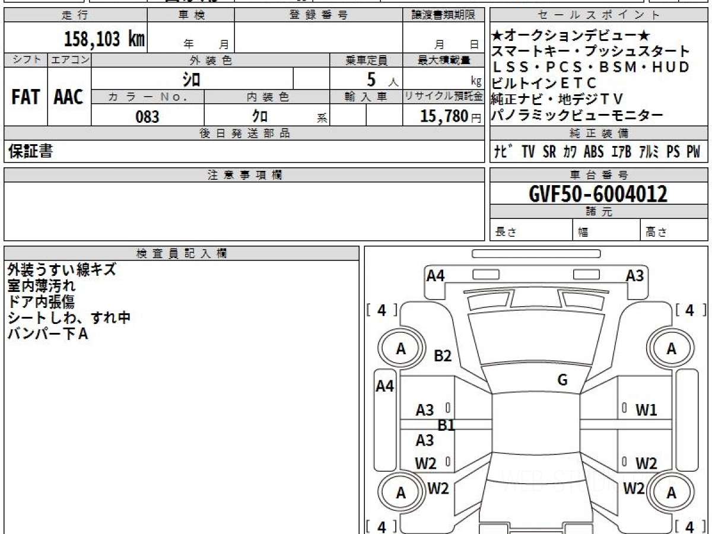Screen dimensions: 712x534
Task: Click the G mark on the windshield
Action: 562,380
